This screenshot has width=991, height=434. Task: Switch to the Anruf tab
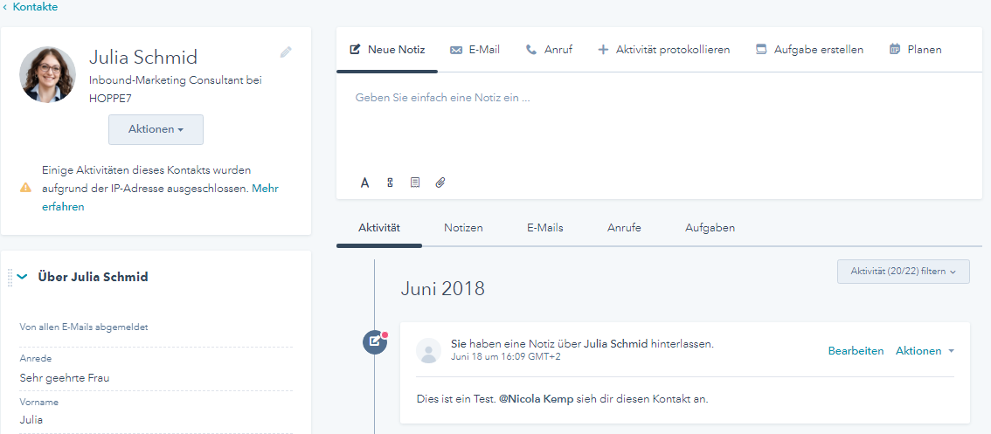pyautogui.click(x=549, y=50)
